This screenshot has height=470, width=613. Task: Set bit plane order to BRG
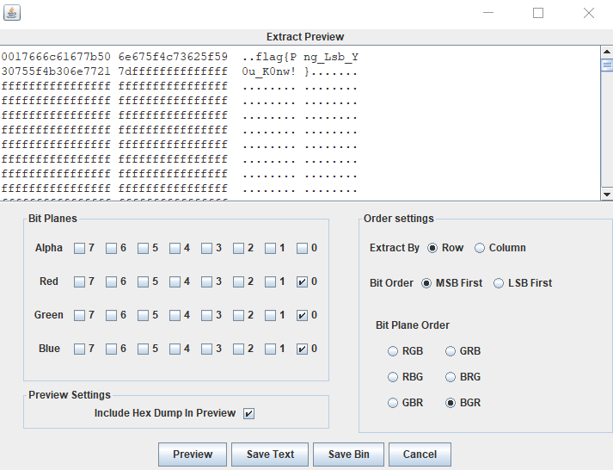451,377
